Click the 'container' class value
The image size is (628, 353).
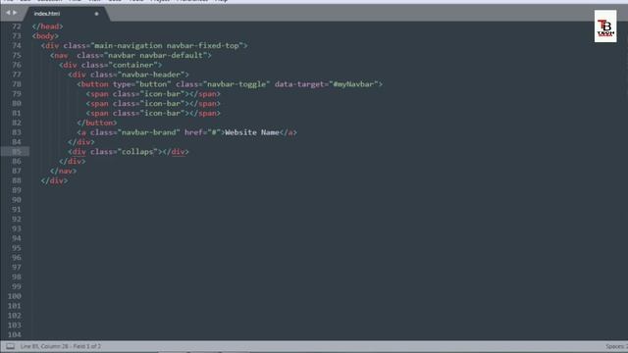pyautogui.click(x=133, y=65)
